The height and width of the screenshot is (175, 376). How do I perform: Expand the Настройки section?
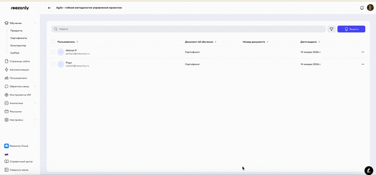35,120
